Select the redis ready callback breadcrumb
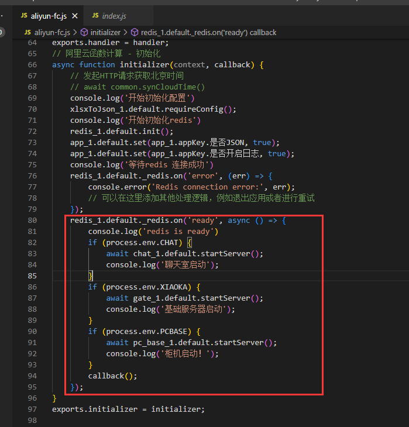This screenshot has width=409, height=427. click(208, 33)
